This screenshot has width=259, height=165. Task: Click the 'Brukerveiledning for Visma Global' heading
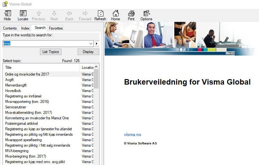coord(187,82)
